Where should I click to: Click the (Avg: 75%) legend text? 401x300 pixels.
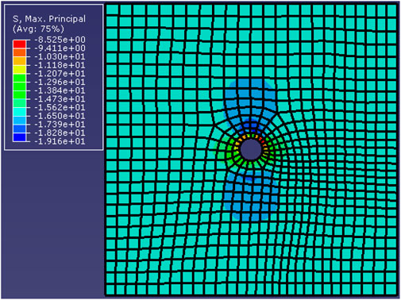point(38,29)
